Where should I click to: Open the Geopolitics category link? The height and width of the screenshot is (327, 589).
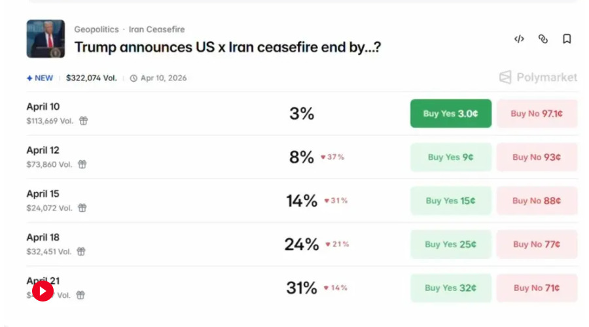point(97,29)
